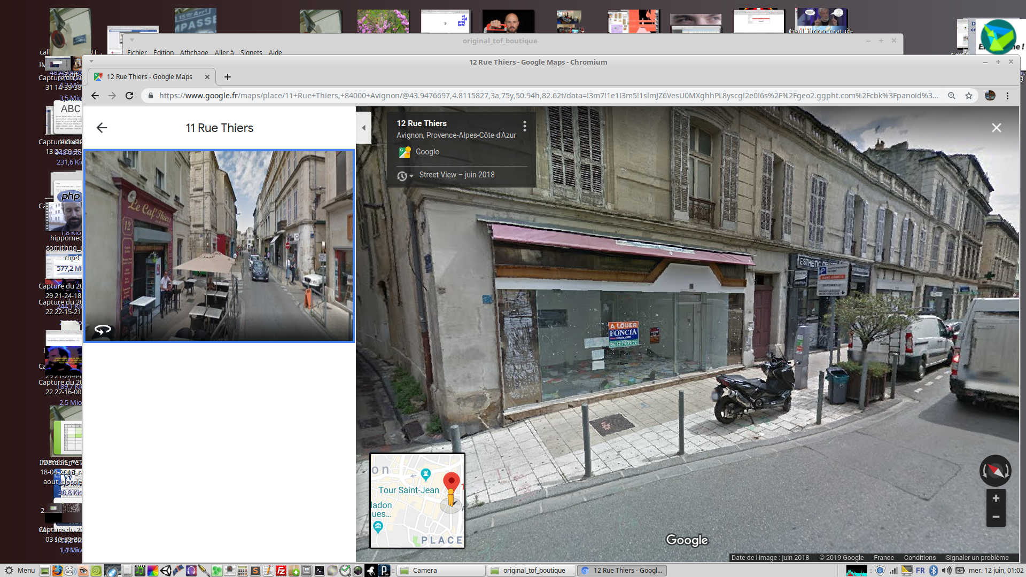Bookmark page with the star icon
The image size is (1026, 577).
coord(969,96)
